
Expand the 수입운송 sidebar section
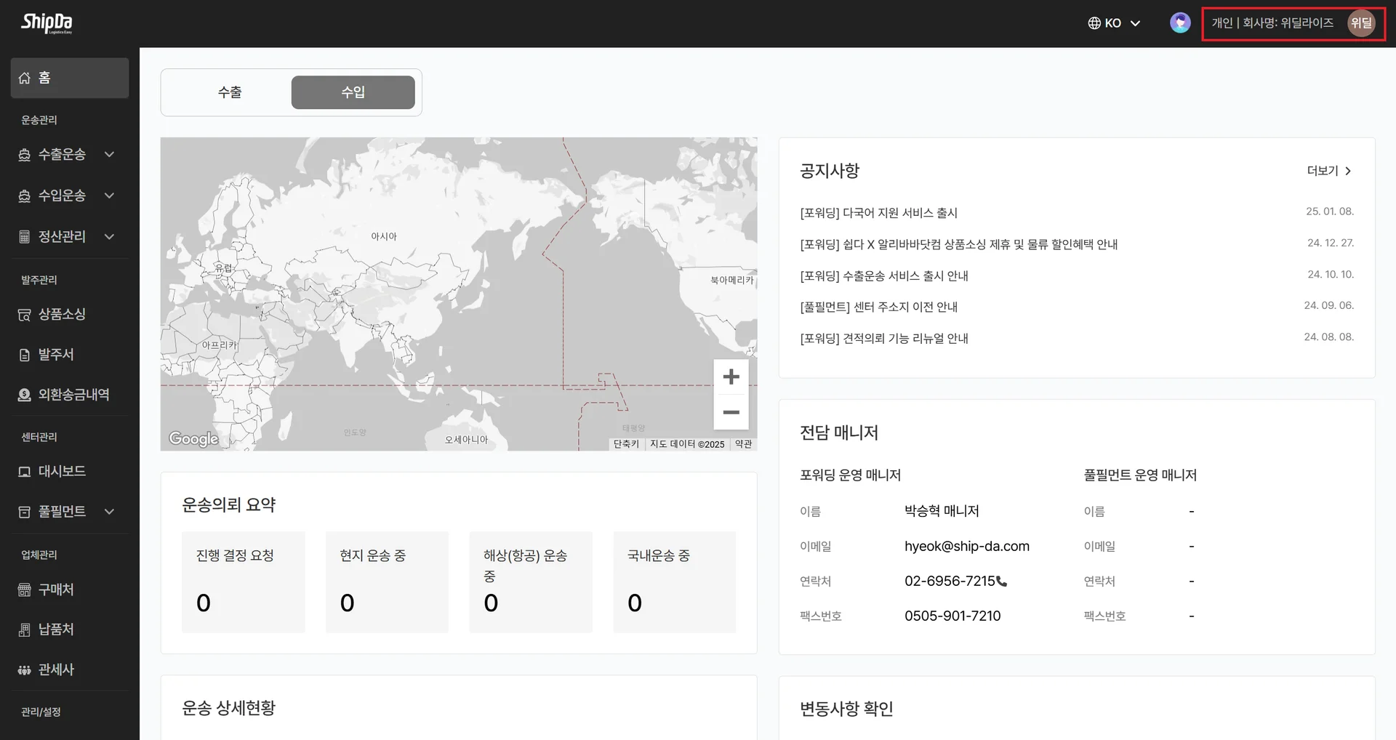coord(109,195)
